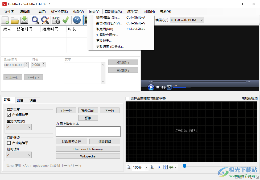Increase 起始时间 with the up spinner

tap(26, 64)
